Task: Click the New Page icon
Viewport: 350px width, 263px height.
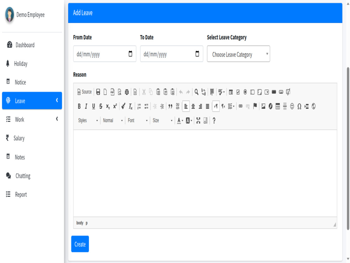Action: point(105,92)
